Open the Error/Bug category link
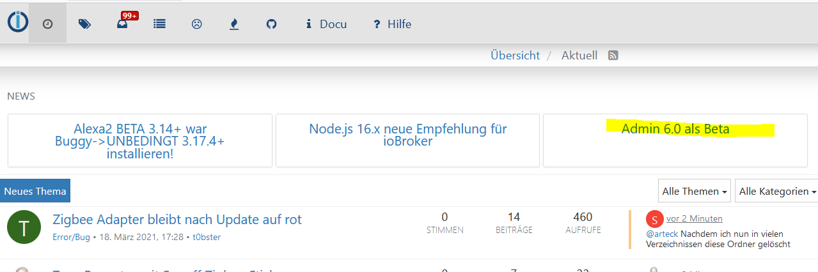The height and width of the screenshot is (272, 818). tap(72, 237)
